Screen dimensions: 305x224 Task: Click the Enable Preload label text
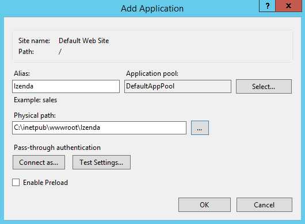pyautogui.click(x=45, y=183)
